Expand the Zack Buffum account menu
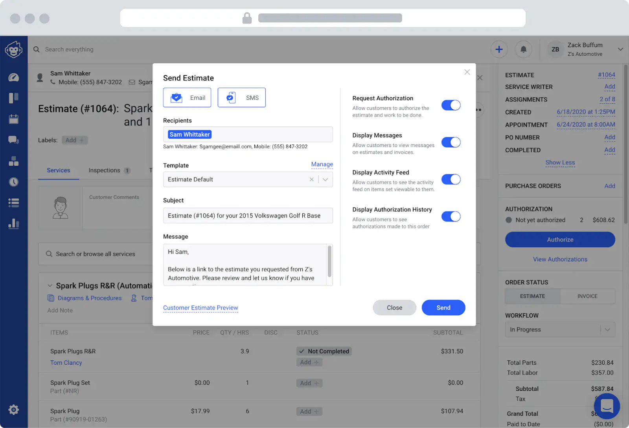Viewport: 629px width, 428px height. click(x=620, y=49)
